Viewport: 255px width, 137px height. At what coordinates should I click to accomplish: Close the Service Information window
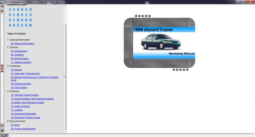click(250, 2)
